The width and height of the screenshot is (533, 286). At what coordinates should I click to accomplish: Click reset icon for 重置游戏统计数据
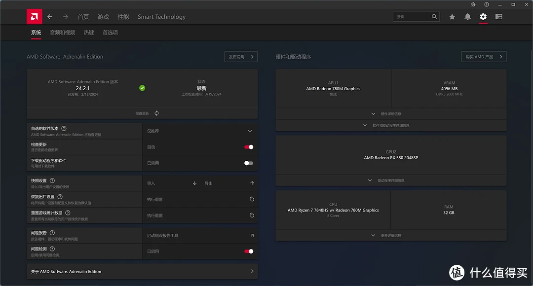pyautogui.click(x=252, y=215)
